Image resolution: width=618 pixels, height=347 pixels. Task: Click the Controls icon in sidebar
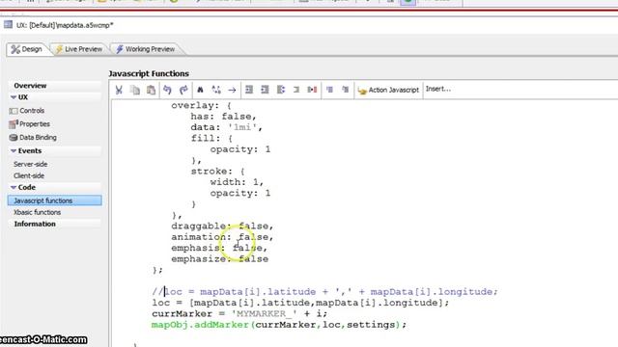click(14, 111)
